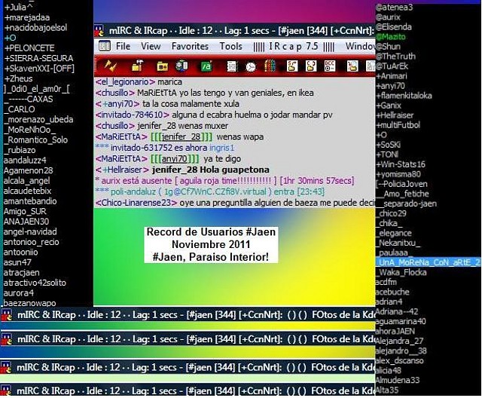Select voiced user +Animari

[x=392, y=76]
